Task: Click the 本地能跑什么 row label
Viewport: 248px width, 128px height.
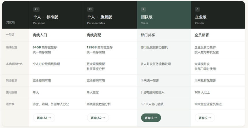Action: click(14, 64)
